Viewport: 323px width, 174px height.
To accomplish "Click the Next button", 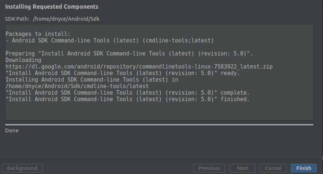I will point(243,168).
